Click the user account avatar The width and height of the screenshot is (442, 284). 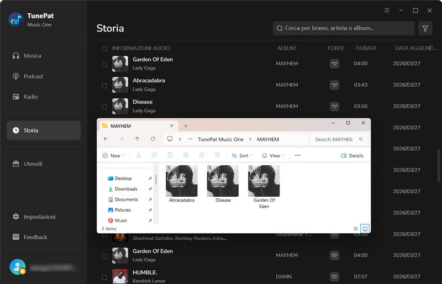[x=17, y=266]
